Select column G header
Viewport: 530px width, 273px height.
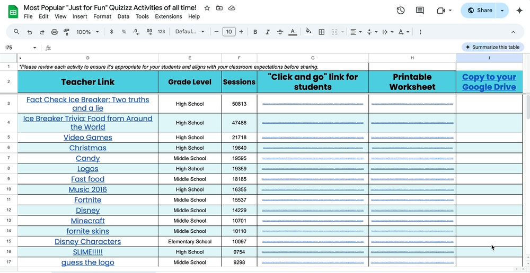313,58
